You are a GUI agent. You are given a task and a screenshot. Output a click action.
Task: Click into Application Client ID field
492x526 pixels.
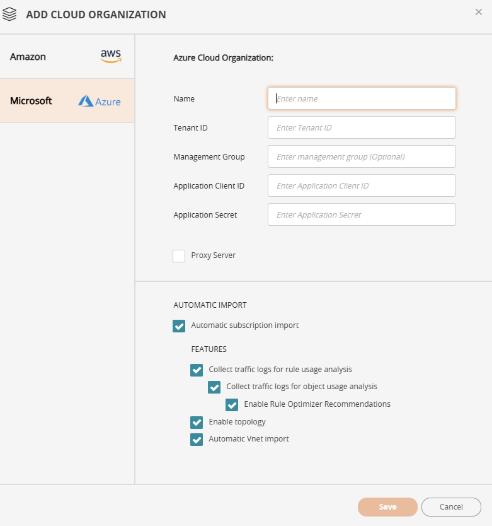pyautogui.click(x=362, y=185)
